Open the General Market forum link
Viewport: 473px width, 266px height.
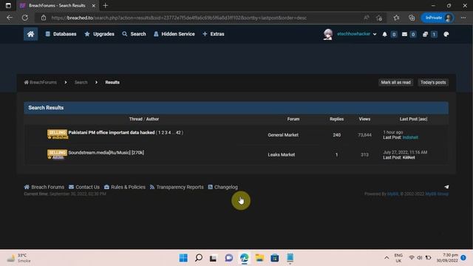click(x=283, y=134)
